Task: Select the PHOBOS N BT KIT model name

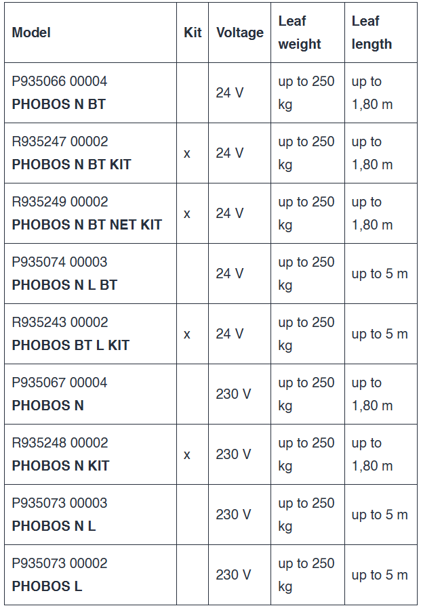Action: click(71, 165)
